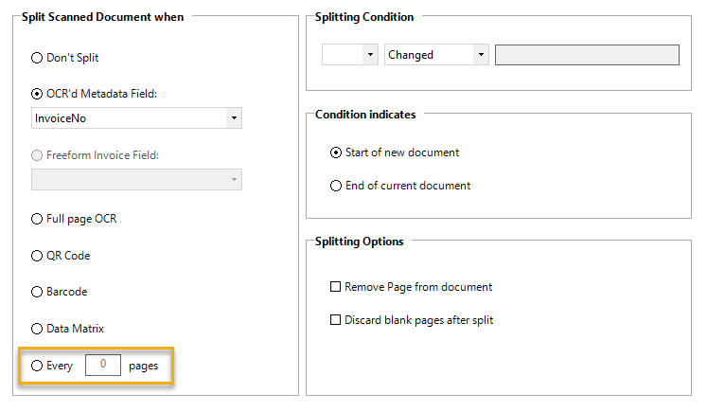Tick Discard blank pages after split

(x=335, y=320)
